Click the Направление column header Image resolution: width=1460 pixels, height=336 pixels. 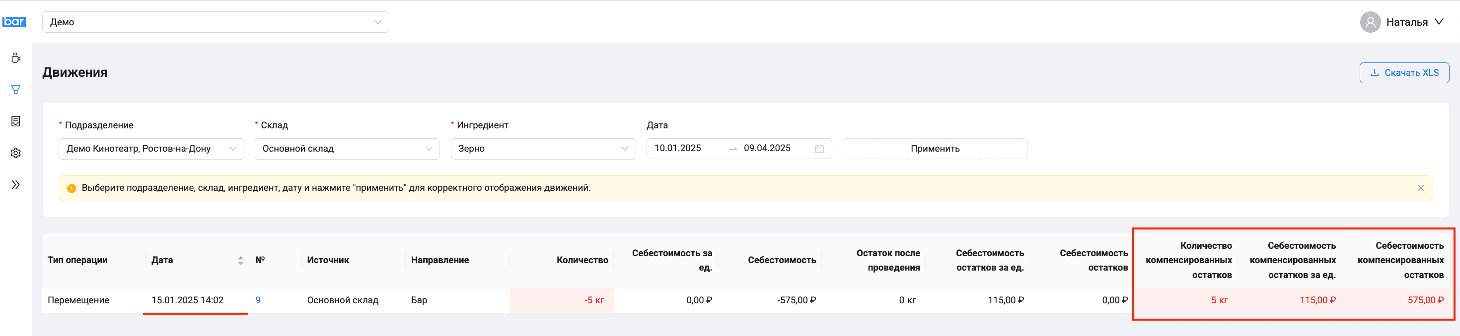[x=440, y=260]
